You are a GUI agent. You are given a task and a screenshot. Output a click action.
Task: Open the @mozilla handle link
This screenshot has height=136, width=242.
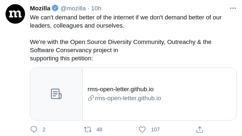point(73,8)
